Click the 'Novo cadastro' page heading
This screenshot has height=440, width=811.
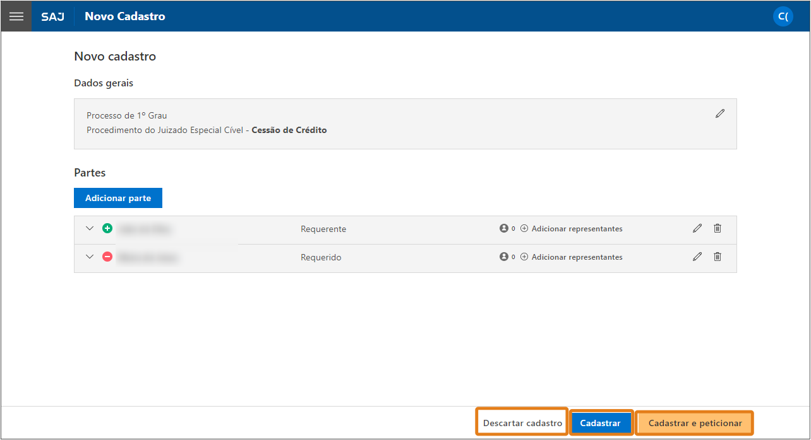[x=115, y=56]
